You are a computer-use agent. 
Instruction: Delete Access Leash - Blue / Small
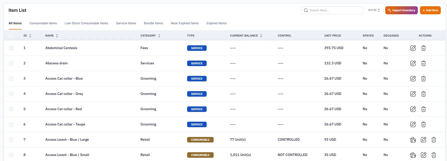click(434, 155)
